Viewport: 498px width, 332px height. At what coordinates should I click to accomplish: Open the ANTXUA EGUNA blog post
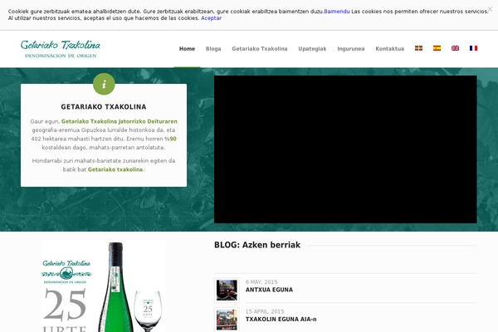[269, 290]
